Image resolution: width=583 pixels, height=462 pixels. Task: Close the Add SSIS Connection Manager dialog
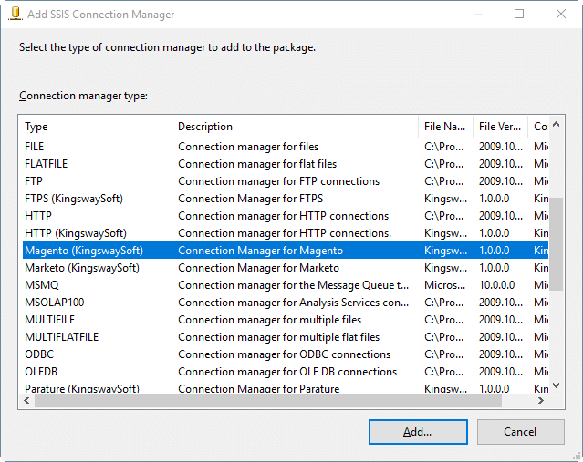(x=561, y=14)
